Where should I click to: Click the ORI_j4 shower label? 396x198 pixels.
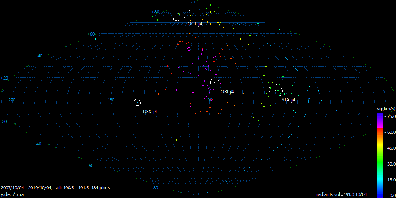click(227, 92)
